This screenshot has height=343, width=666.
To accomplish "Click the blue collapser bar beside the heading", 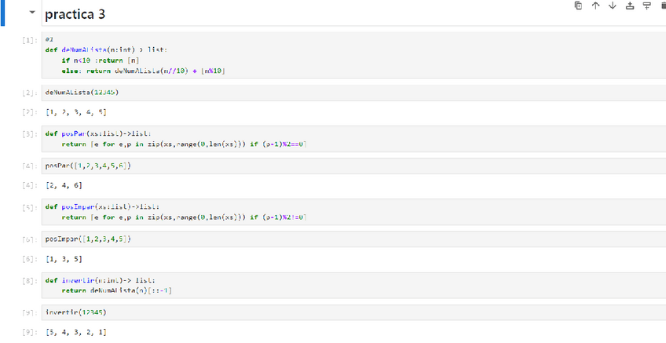I will pyautogui.click(x=2, y=13).
